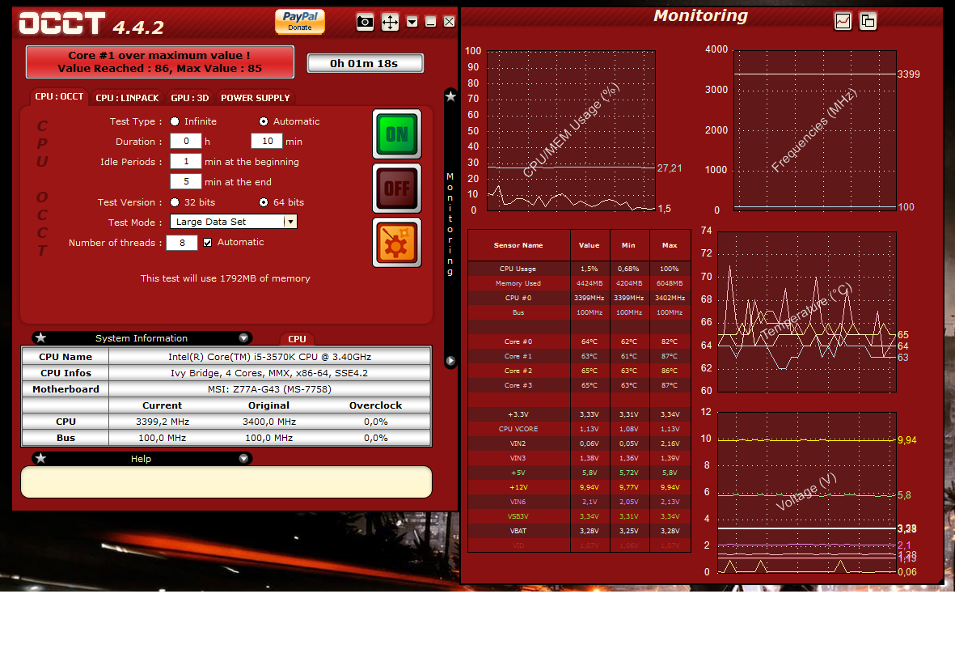Viewport: 955px width, 649px height.
Task: Click the Max column header
Action: pyautogui.click(x=670, y=245)
